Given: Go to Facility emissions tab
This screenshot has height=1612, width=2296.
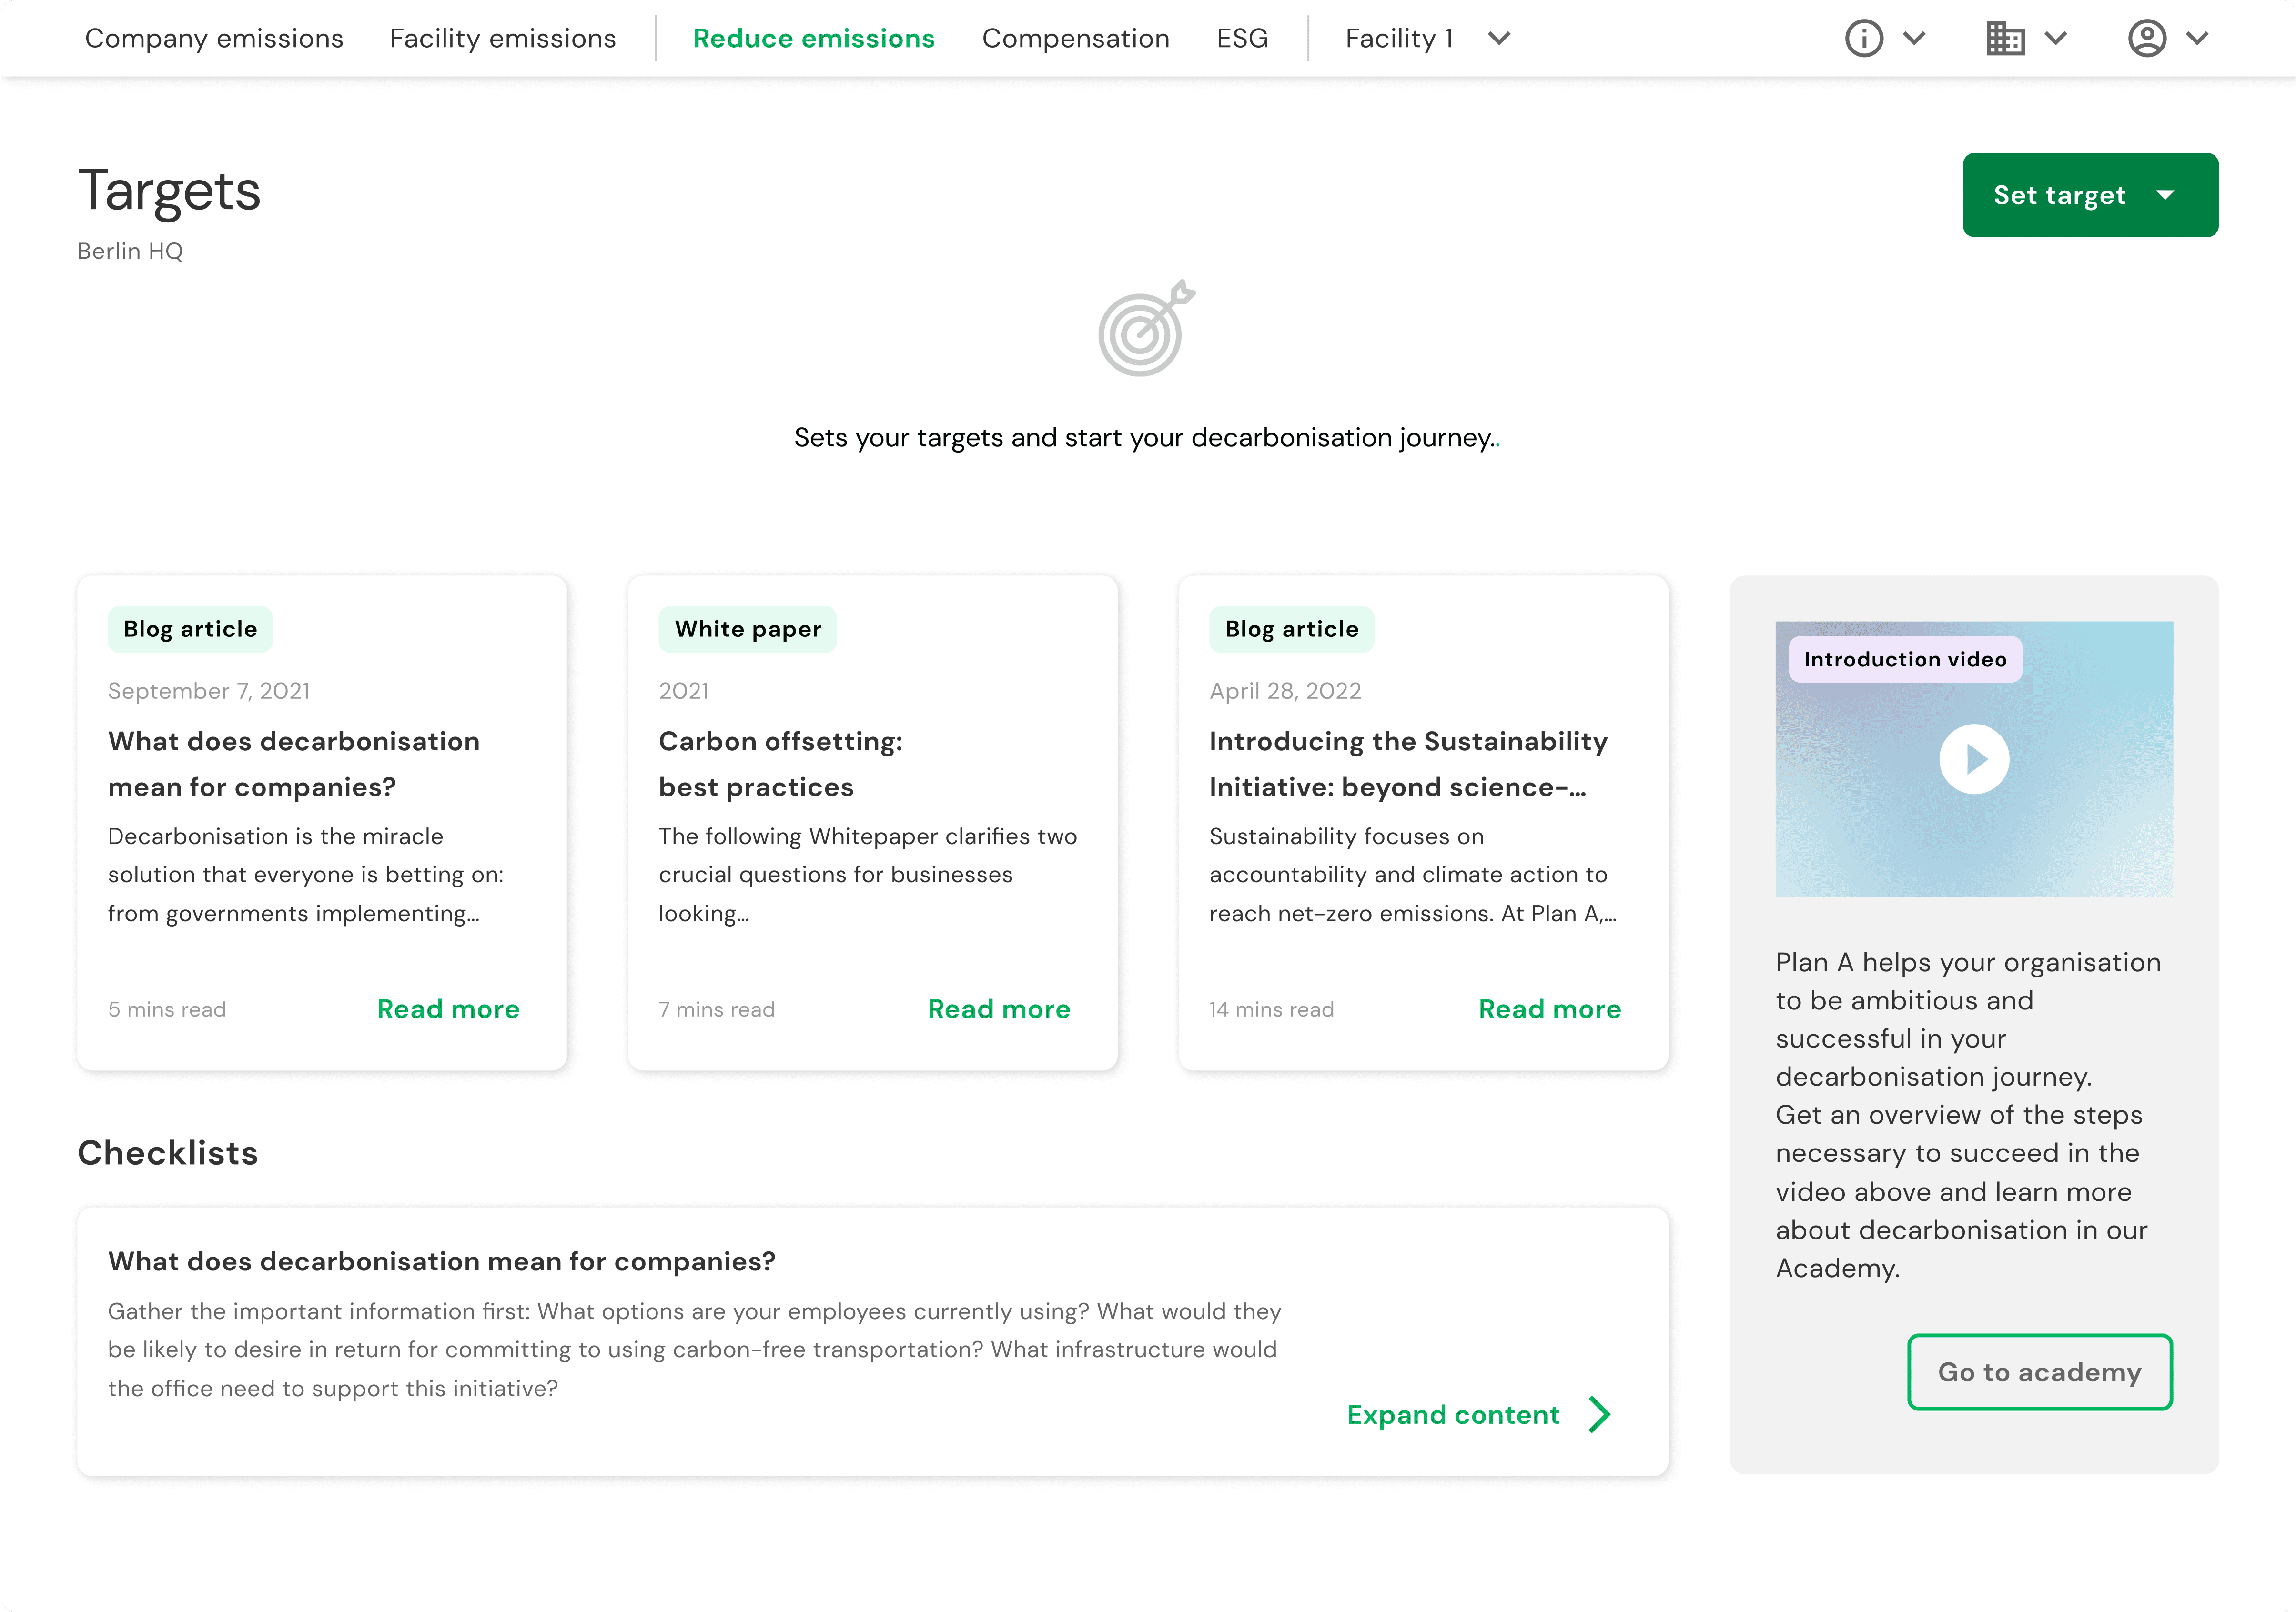Looking at the screenshot, I should (x=502, y=38).
